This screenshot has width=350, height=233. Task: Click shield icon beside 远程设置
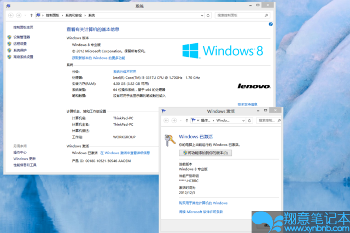pyautogui.click(x=9, y=44)
